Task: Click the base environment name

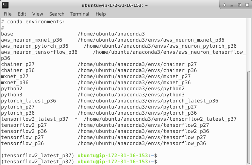Action: [x=7, y=34]
